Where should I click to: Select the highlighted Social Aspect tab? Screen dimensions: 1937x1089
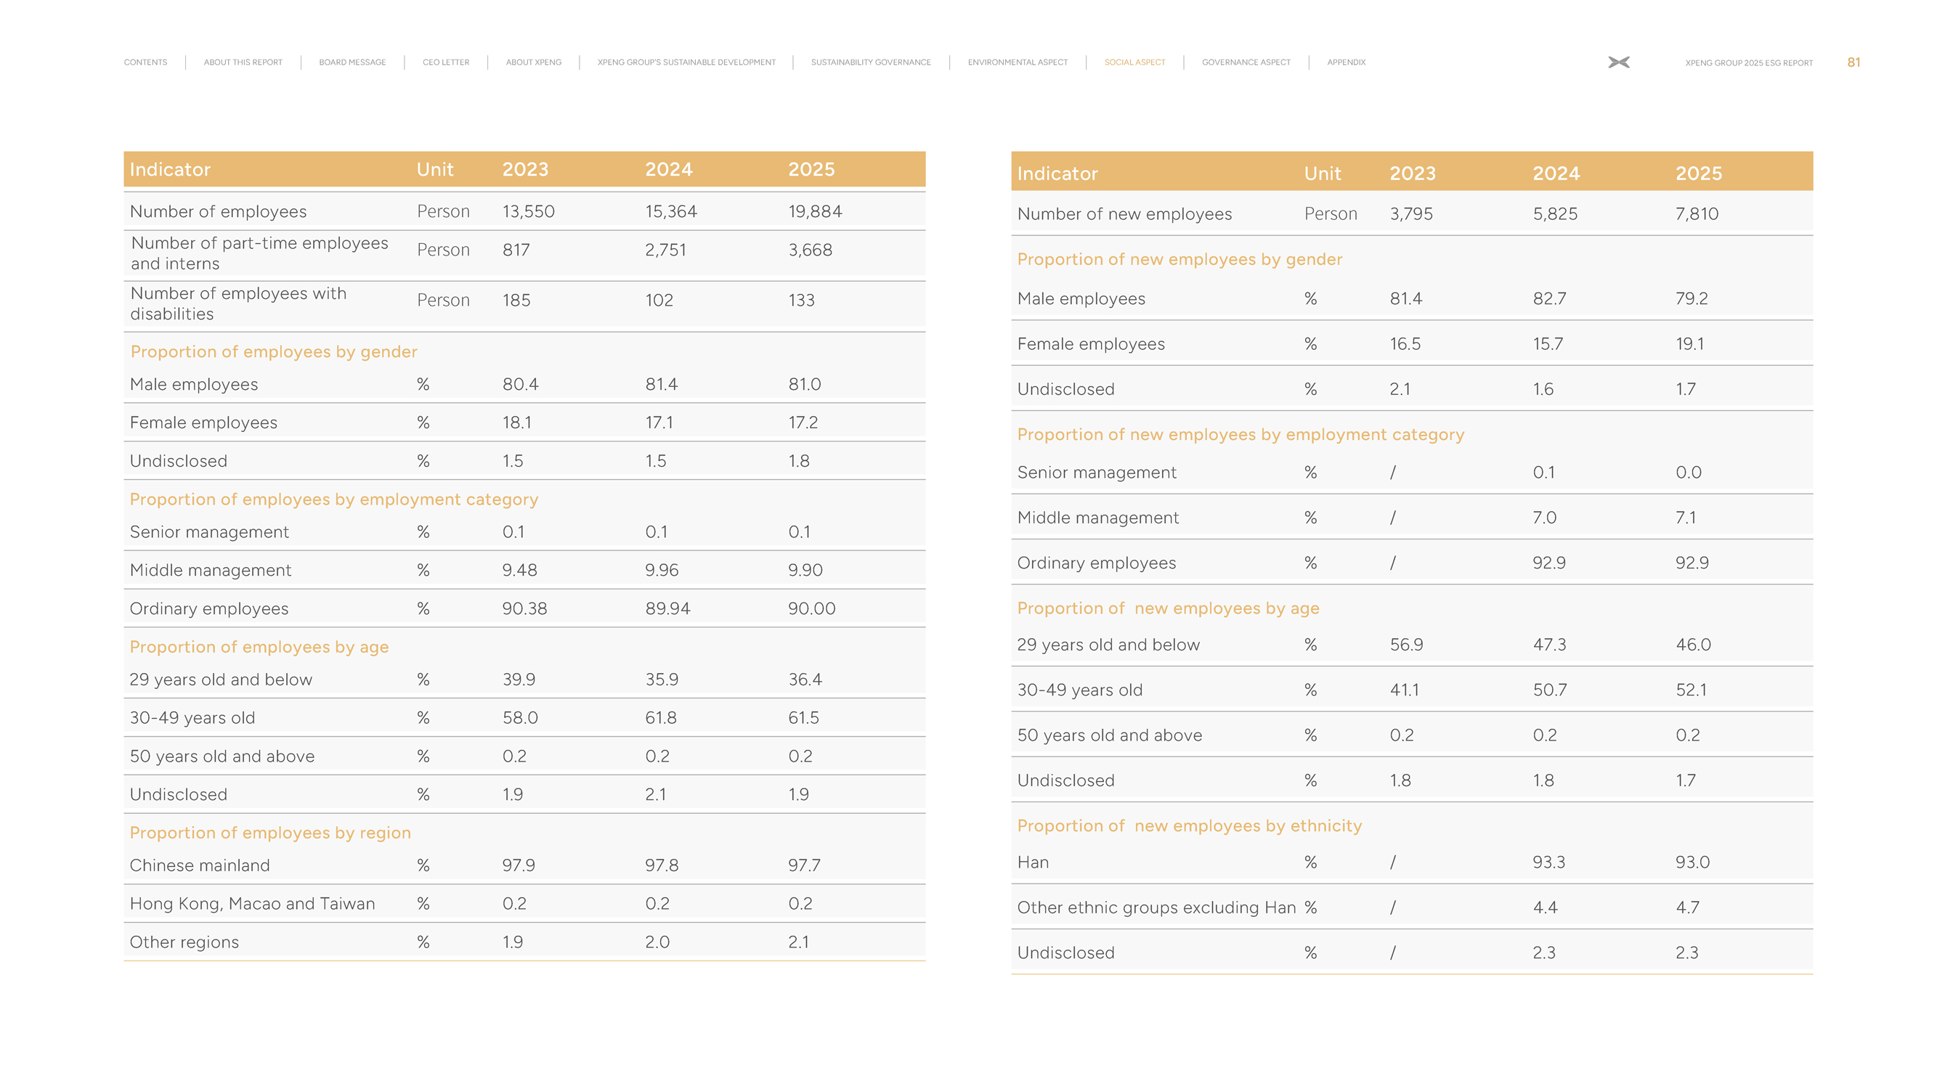(x=1134, y=62)
